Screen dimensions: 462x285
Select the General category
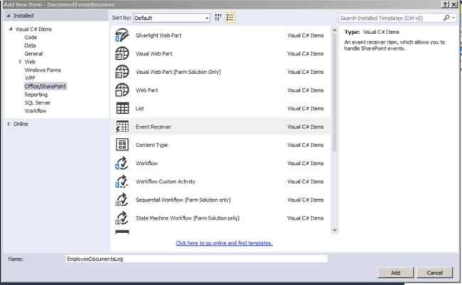point(33,53)
